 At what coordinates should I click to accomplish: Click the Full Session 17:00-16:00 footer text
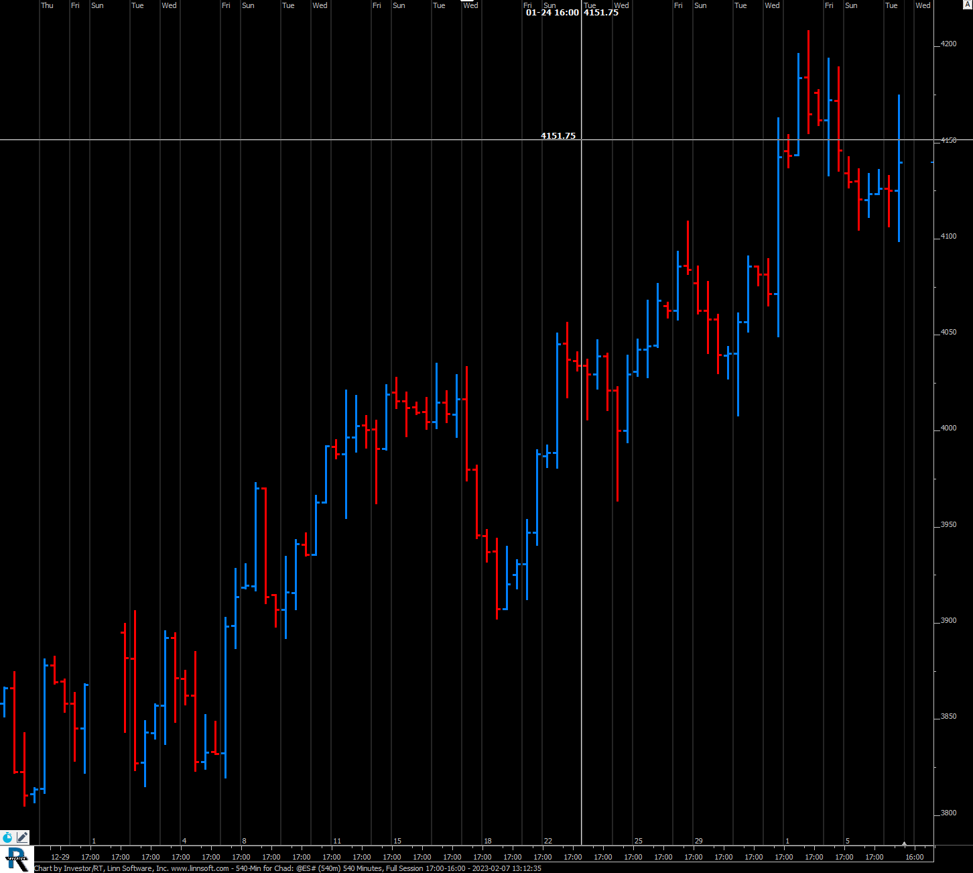coord(425,868)
